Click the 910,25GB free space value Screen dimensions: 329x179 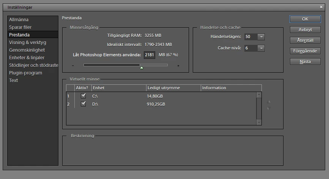[x=156, y=104]
